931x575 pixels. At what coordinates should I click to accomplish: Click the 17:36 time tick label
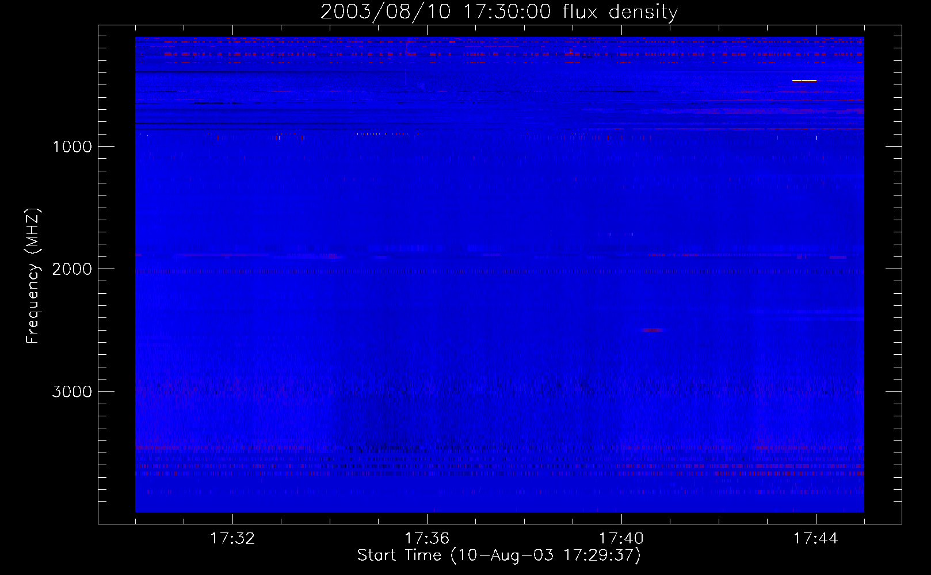pyautogui.click(x=427, y=538)
